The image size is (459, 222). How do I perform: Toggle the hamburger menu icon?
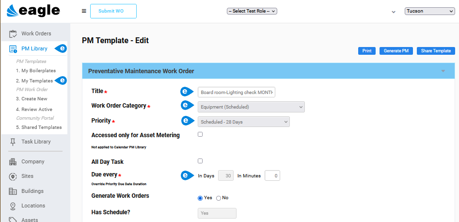pos(84,11)
